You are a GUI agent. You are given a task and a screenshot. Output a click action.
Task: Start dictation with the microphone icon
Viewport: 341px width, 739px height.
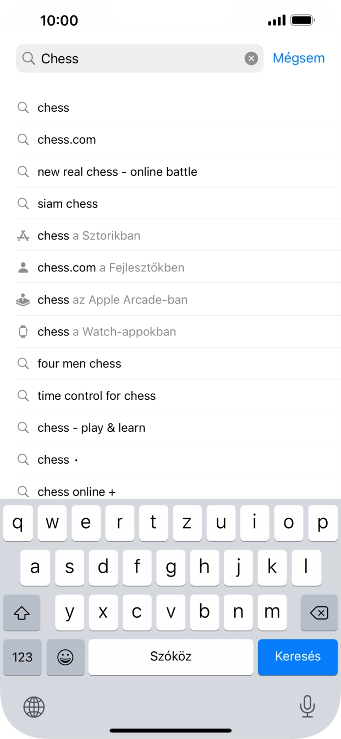coord(307,707)
